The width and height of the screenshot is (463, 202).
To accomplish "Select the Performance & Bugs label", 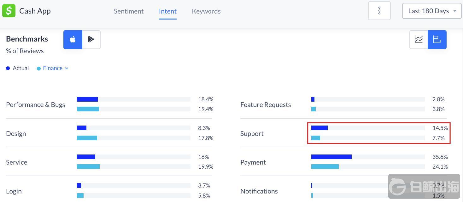I will point(36,105).
